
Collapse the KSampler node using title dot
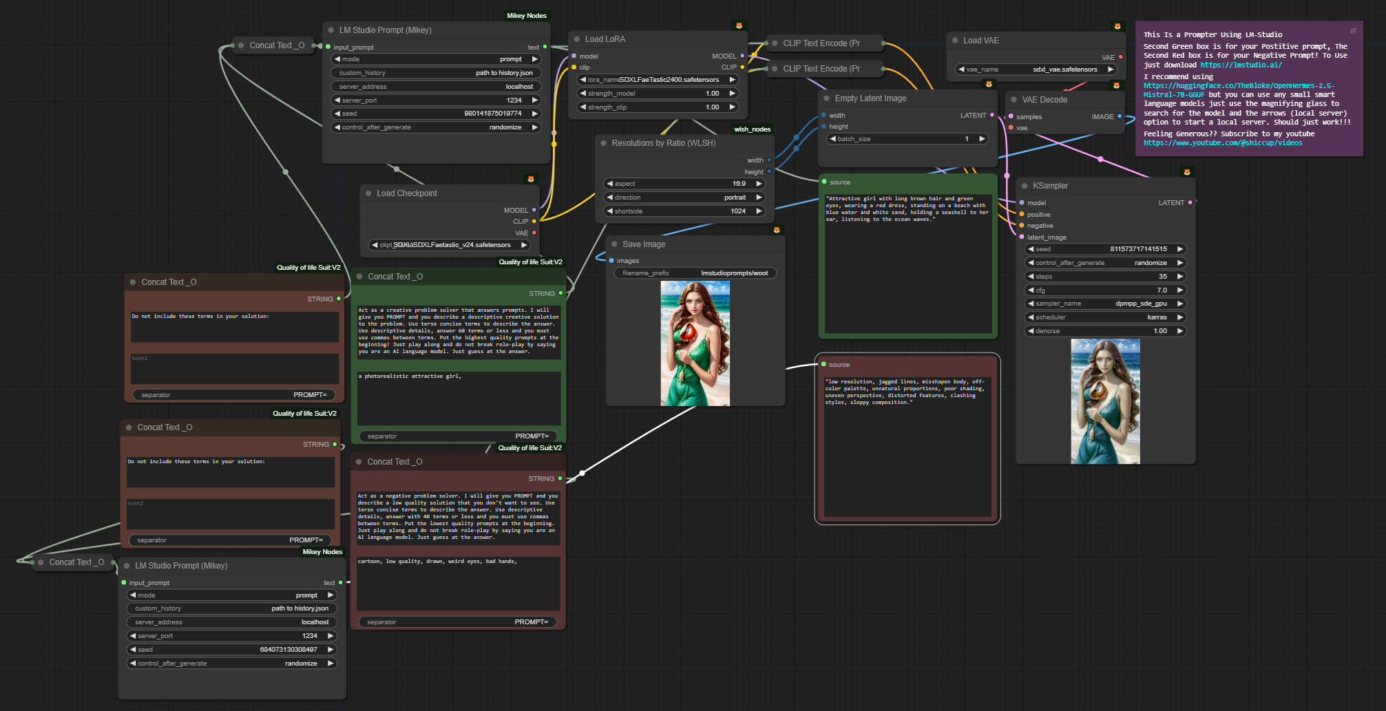point(1025,186)
